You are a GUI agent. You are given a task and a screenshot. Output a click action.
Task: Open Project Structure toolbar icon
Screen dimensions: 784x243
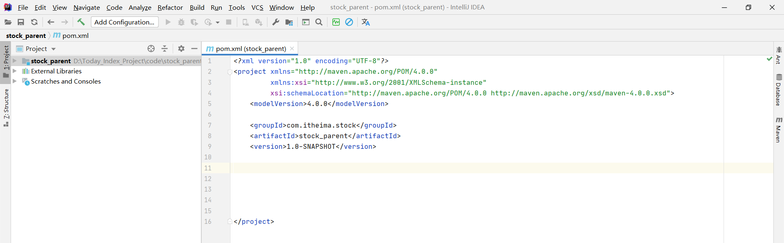coord(289,22)
